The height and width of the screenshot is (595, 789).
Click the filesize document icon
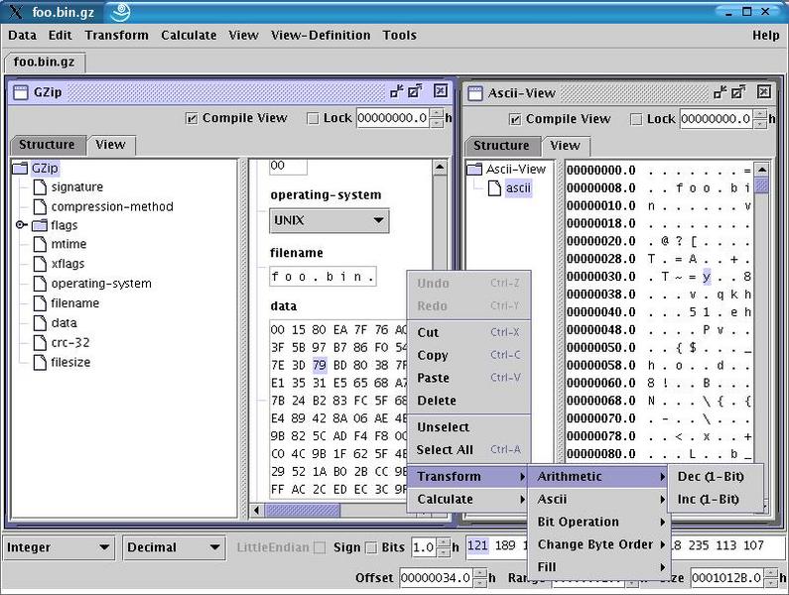[40, 362]
